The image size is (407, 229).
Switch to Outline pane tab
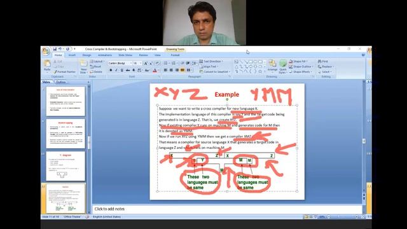click(x=61, y=82)
